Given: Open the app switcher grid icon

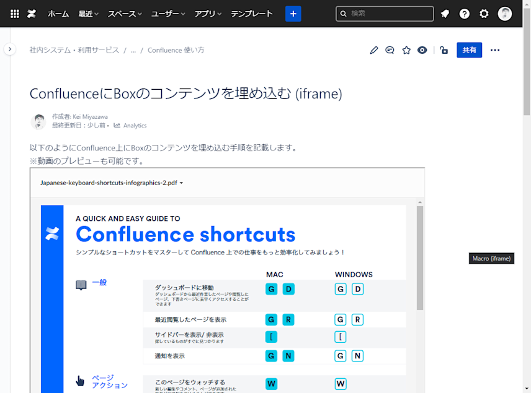Looking at the screenshot, I should 14,14.
